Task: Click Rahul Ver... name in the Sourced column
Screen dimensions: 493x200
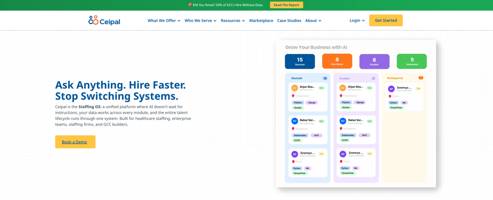Action: [307, 120]
